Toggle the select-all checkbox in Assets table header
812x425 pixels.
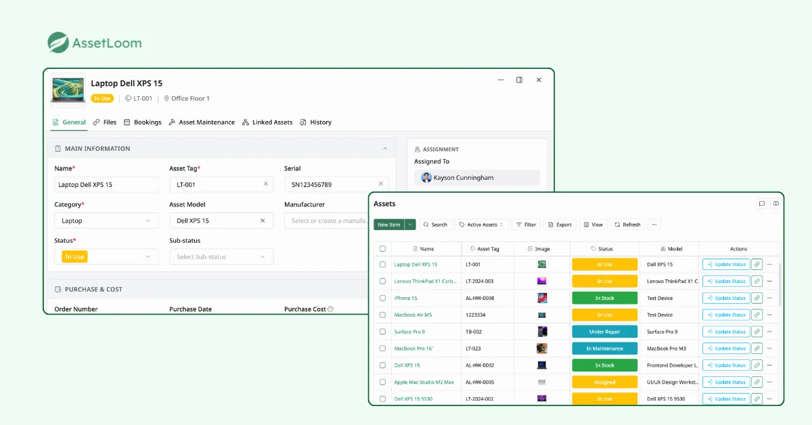382,249
